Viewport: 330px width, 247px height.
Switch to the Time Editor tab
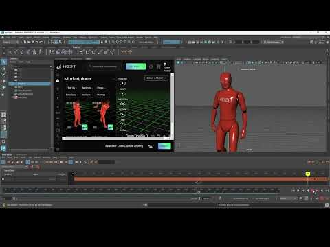[x=7, y=155]
